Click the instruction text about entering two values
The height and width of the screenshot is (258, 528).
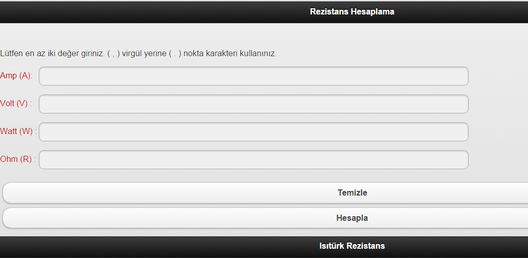(138, 54)
